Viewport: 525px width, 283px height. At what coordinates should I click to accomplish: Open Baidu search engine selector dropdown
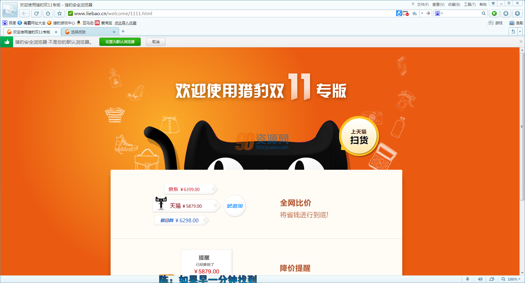[x=439, y=13]
